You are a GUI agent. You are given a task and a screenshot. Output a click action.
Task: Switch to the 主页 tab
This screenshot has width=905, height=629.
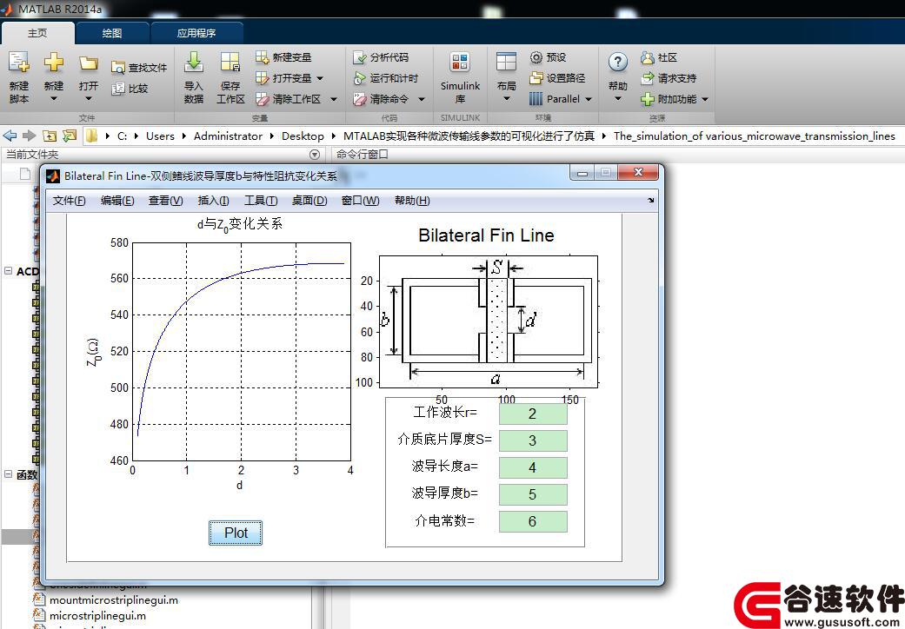point(37,33)
